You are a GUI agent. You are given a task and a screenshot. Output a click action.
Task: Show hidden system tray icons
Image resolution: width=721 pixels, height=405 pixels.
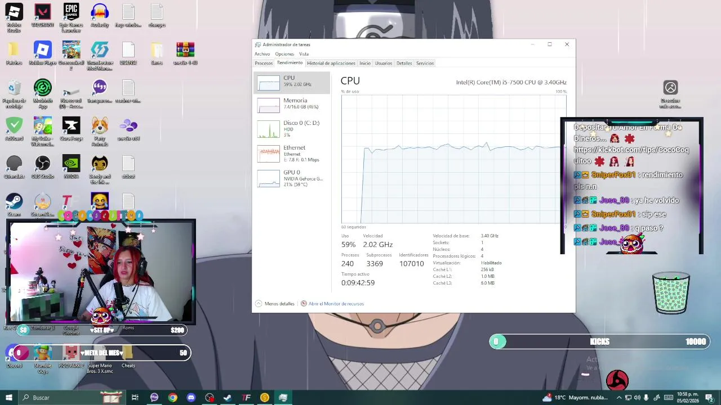(618, 398)
